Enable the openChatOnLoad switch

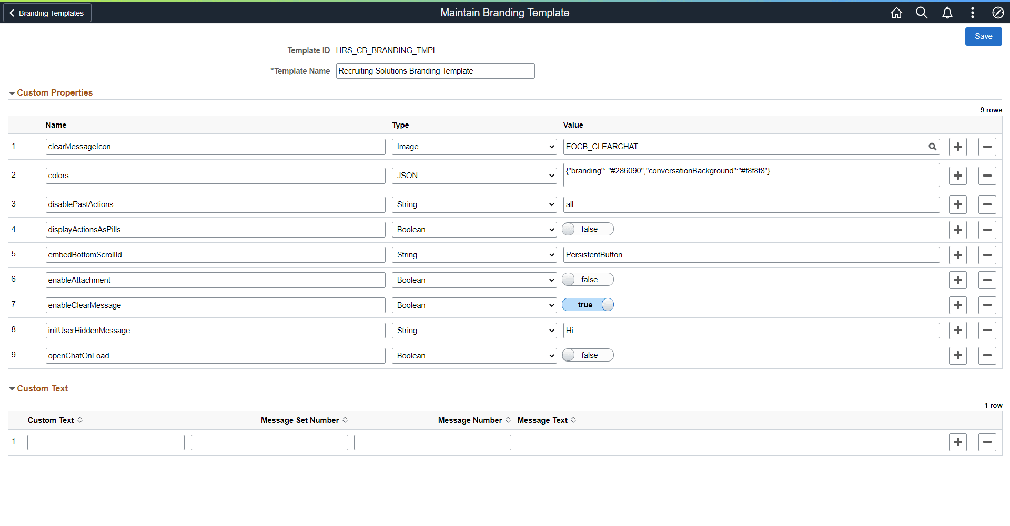(x=588, y=355)
